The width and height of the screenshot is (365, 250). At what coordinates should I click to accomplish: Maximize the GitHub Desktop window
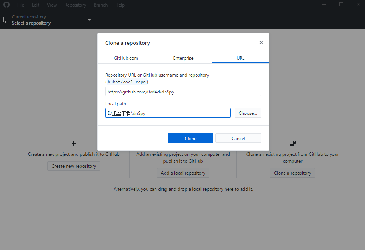coord(341,5)
